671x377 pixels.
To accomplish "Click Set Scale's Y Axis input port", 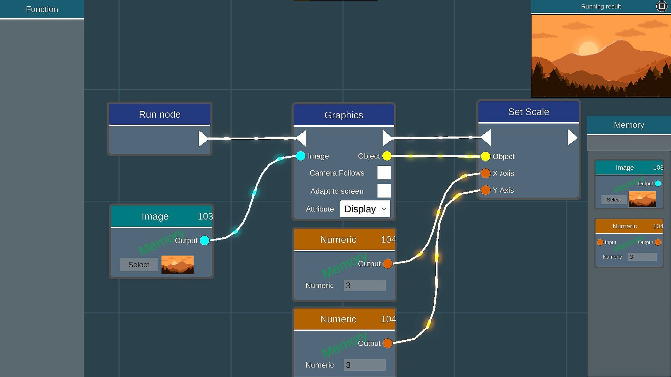I will 485,190.
